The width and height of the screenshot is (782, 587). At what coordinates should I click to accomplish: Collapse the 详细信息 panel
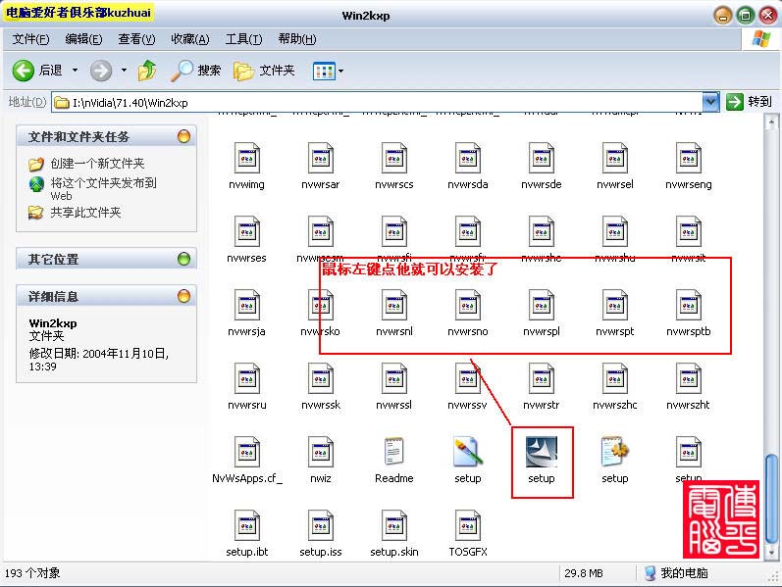pos(184,296)
